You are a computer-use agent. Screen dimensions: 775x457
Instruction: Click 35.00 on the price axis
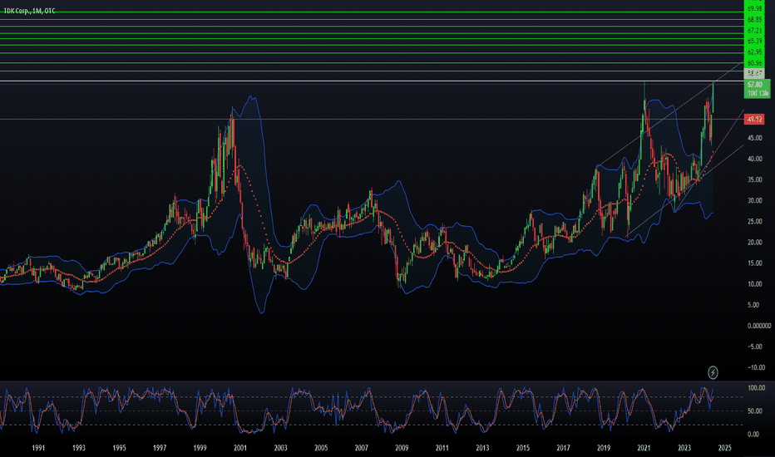[754, 179]
